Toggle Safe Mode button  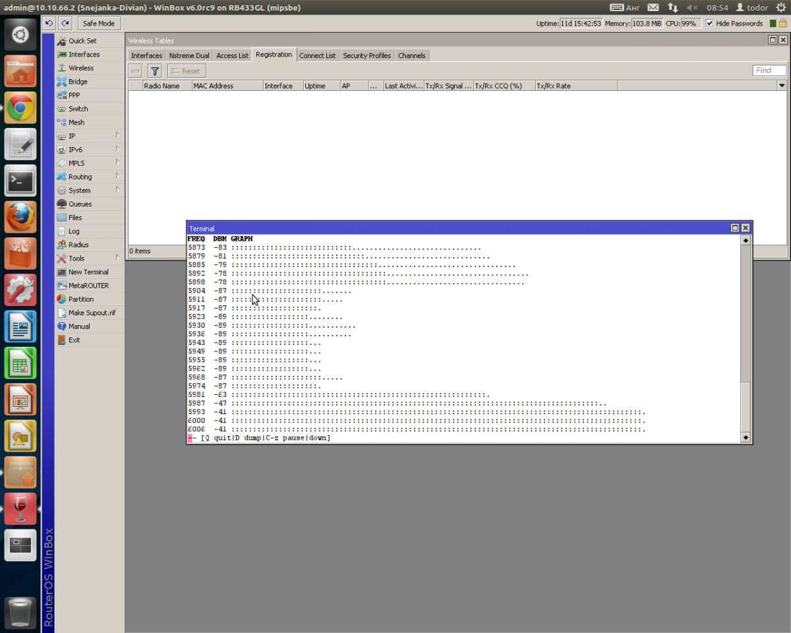pos(98,23)
